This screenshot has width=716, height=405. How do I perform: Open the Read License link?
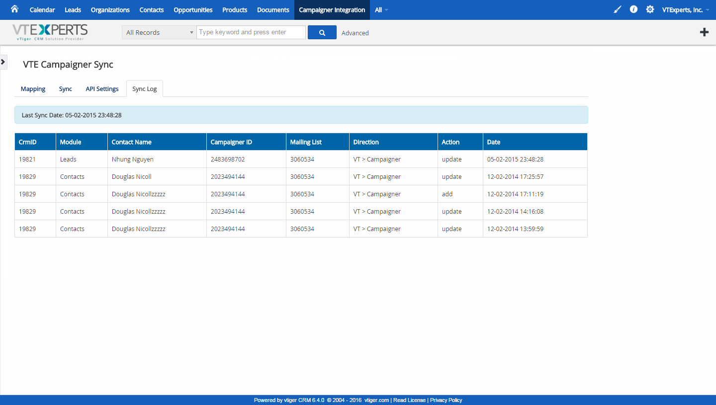click(x=409, y=400)
